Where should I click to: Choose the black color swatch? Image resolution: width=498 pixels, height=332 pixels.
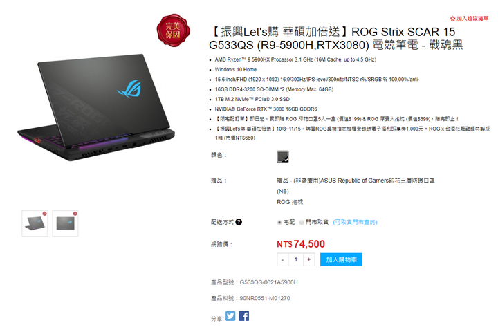click(x=283, y=156)
